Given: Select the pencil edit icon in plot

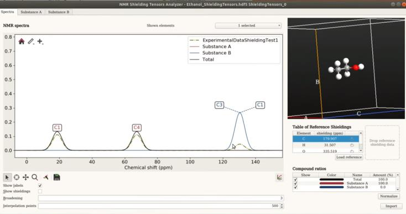Looking at the screenshot, I should 31,41.
